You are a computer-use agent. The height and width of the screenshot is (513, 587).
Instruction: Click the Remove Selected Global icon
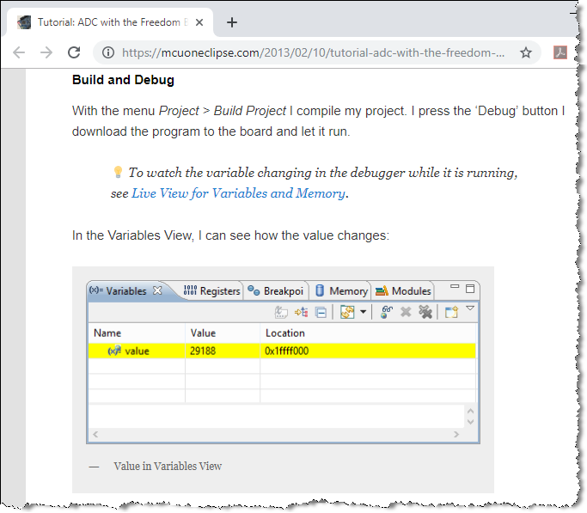coord(406,312)
